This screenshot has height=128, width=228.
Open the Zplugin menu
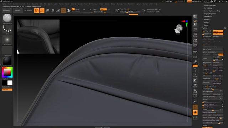(139, 4)
